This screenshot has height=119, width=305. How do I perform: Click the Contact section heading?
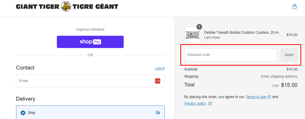click(25, 68)
